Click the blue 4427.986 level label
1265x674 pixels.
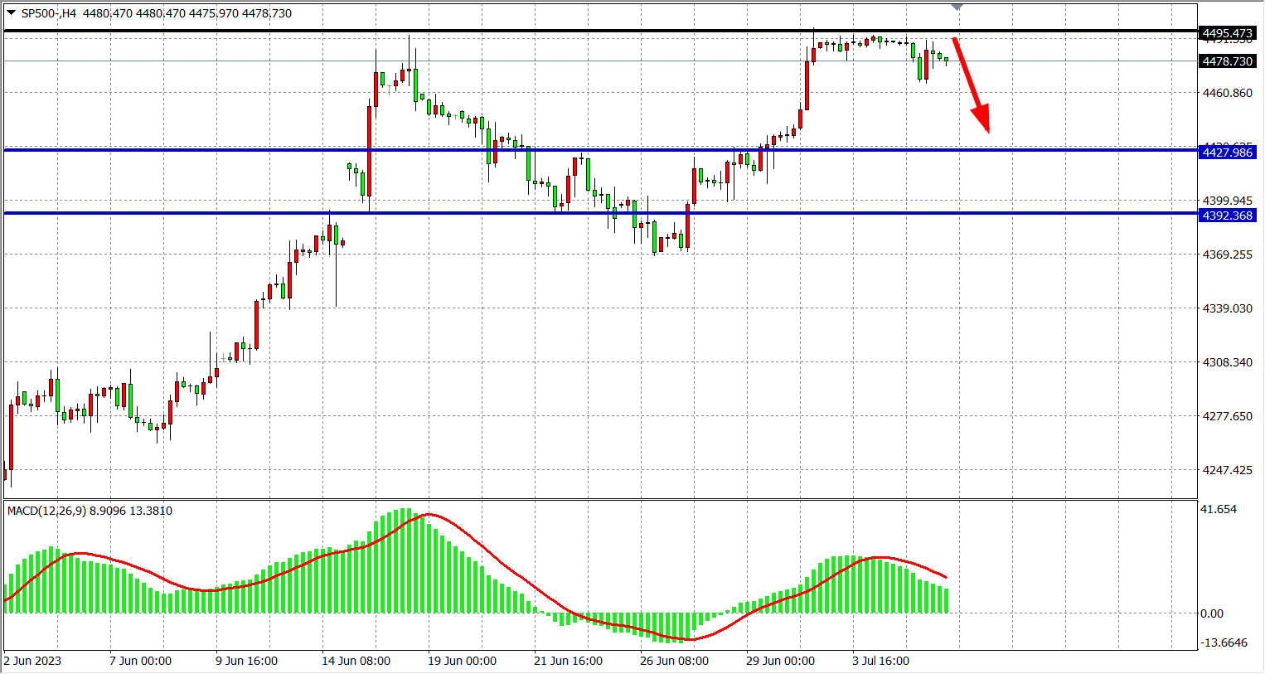tap(1227, 153)
